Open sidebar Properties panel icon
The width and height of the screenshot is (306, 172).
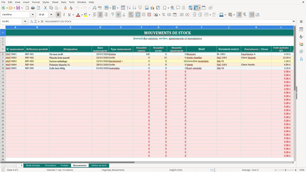tap(301, 30)
